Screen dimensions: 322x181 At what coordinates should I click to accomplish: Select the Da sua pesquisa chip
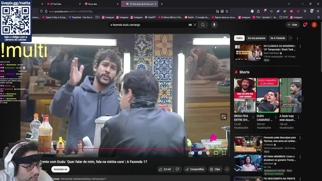[x=256, y=38]
